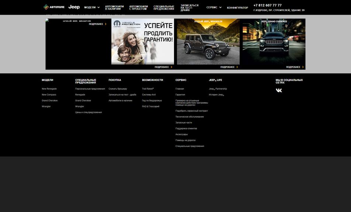Open АВТОМОБИЛИ В НАЛИЧИИ in the top navigation
Viewport: 351px width, 212px height.
click(114, 8)
